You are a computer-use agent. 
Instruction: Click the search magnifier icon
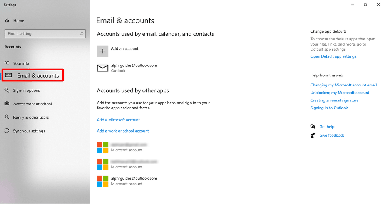[x=82, y=34]
